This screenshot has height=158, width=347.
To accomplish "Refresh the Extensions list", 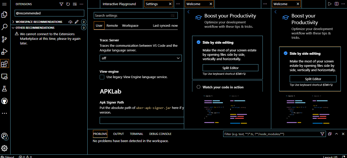I will pos(68,4).
